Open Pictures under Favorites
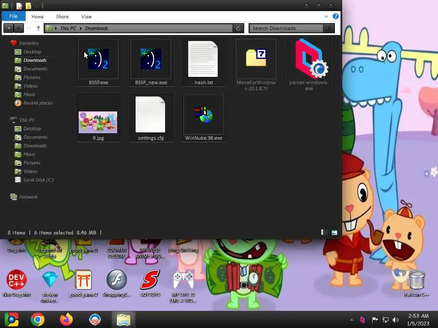This screenshot has width=438, height=328. (27, 78)
